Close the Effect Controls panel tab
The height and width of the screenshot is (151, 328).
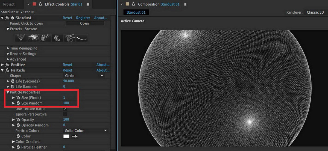pyautogui.click(x=29, y=4)
